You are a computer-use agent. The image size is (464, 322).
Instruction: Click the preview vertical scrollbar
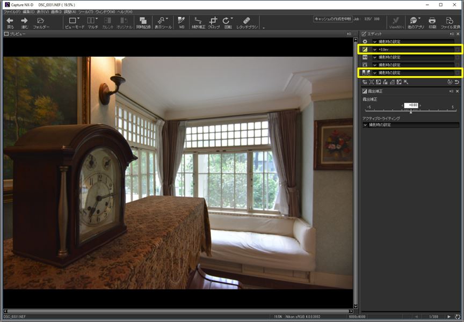tap(356, 173)
